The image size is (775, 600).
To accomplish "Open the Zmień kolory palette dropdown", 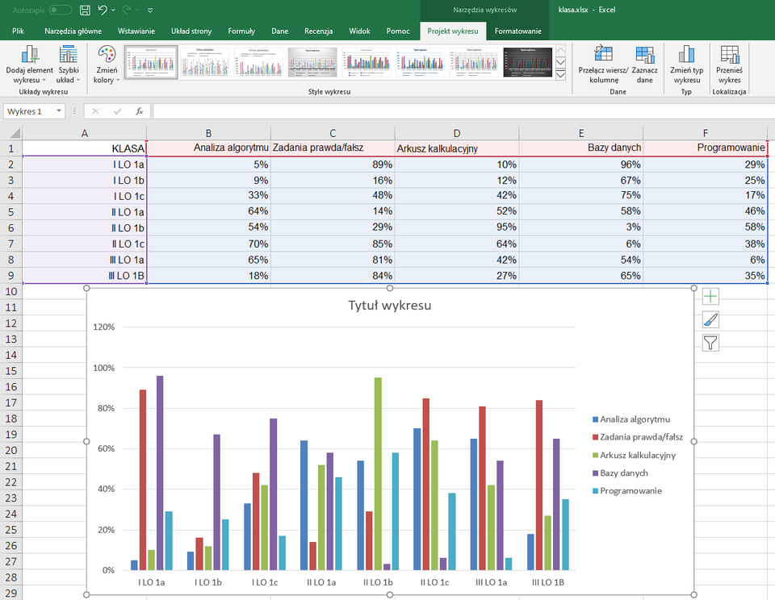I will tap(106, 65).
